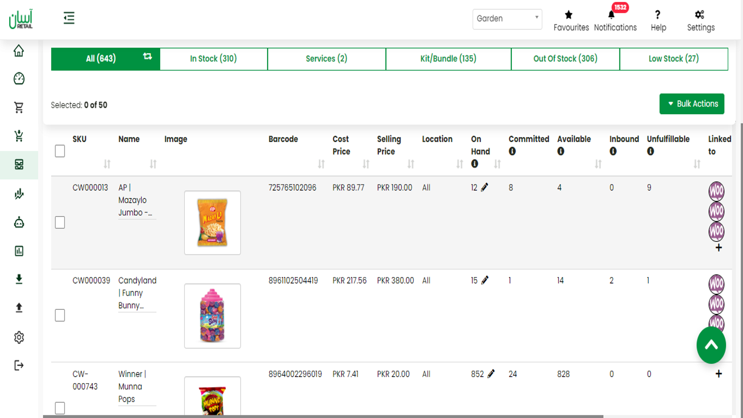
Task: Open the robot AI assistant sidebar icon
Action: [x=19, y=222]
